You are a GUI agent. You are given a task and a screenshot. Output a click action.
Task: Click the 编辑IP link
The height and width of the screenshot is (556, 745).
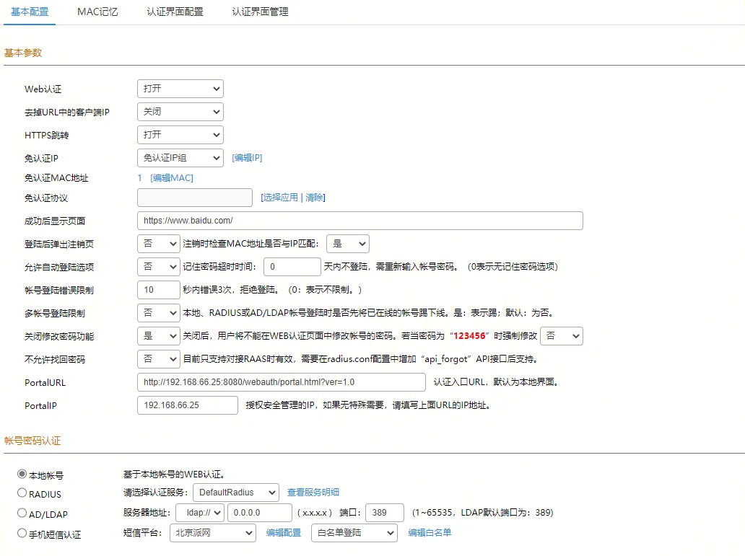247,158
